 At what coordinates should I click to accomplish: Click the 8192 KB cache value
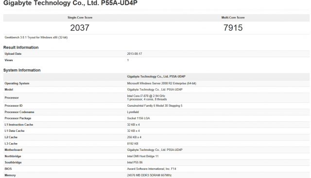point(133,144)
